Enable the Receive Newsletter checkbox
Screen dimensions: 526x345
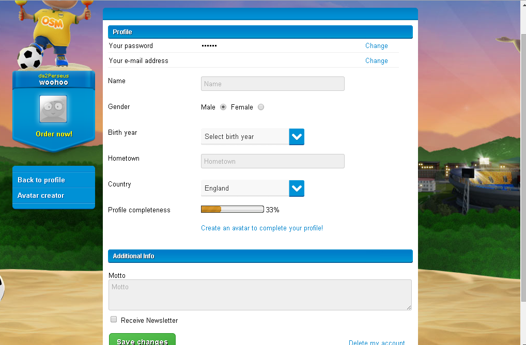(x=114, y=320)
